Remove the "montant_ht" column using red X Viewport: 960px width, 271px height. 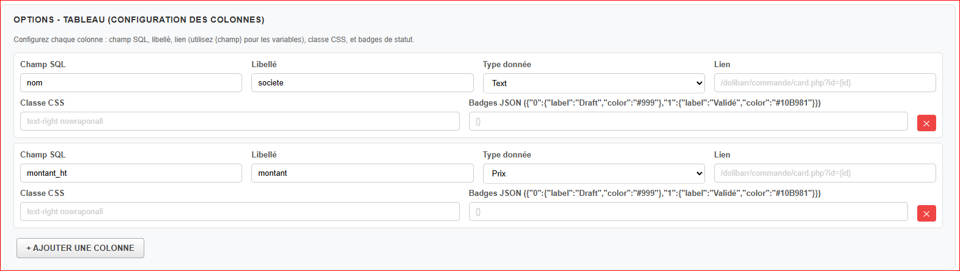[926, 214]
